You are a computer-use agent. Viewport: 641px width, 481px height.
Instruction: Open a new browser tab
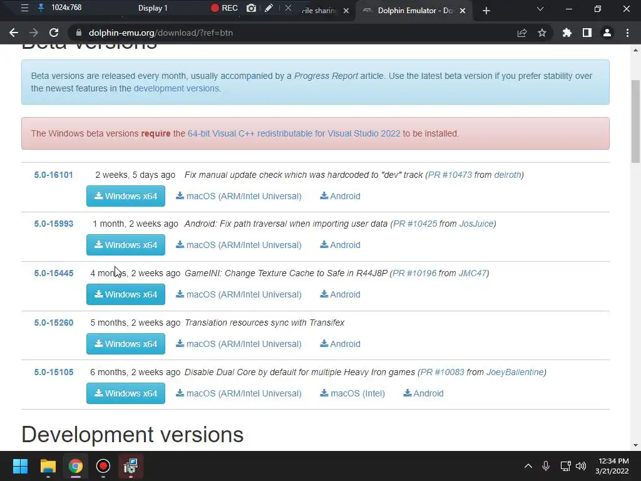(486, 11)
